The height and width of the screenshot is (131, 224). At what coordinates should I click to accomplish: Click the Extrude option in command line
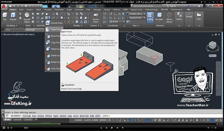[x=27, y=116]
